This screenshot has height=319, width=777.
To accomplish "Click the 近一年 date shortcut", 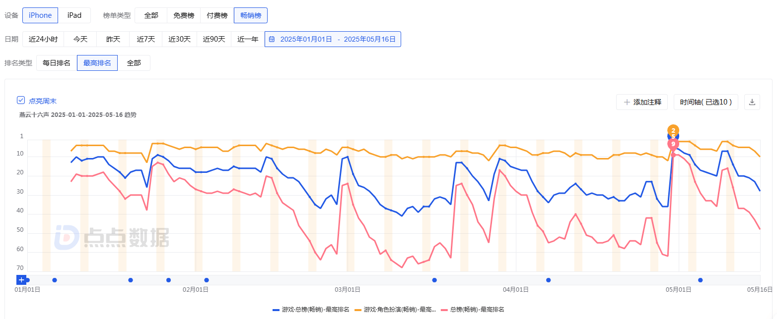I will click(248, 39).
